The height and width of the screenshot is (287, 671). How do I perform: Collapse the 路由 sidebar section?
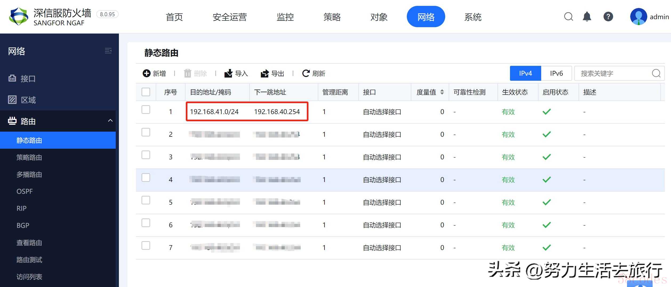(x=110, y=121)
